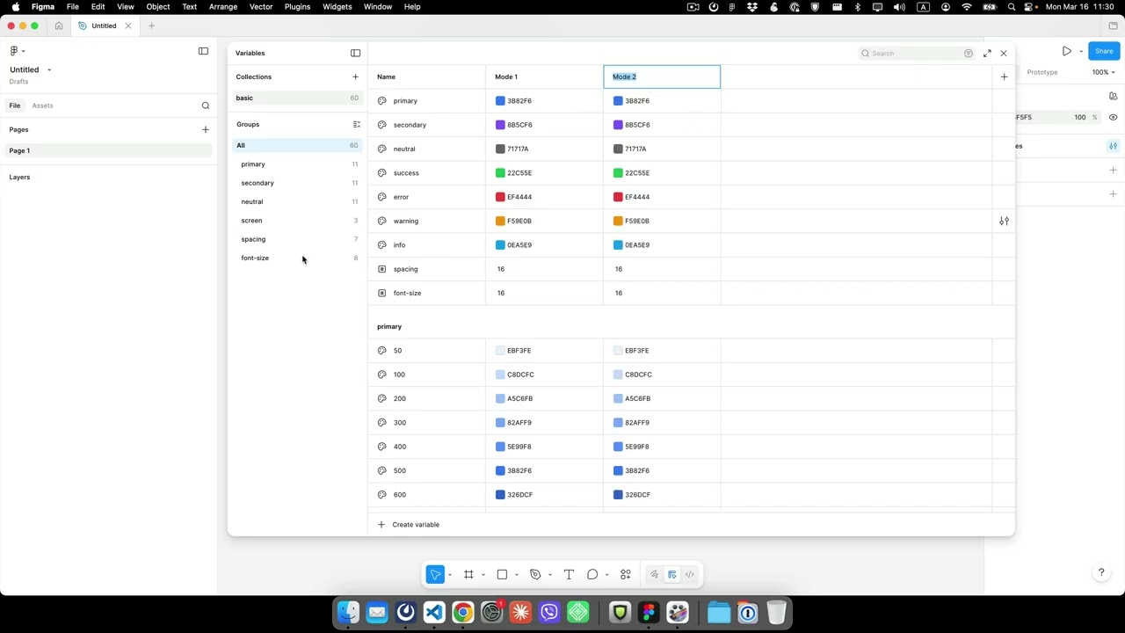
Task: Click Mode 1 primary color swatch 3B82F6
Action: 500,101
